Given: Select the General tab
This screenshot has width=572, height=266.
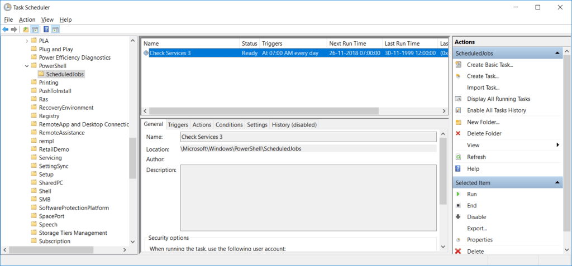Looking at the screenshot, I should click(153, 124).
